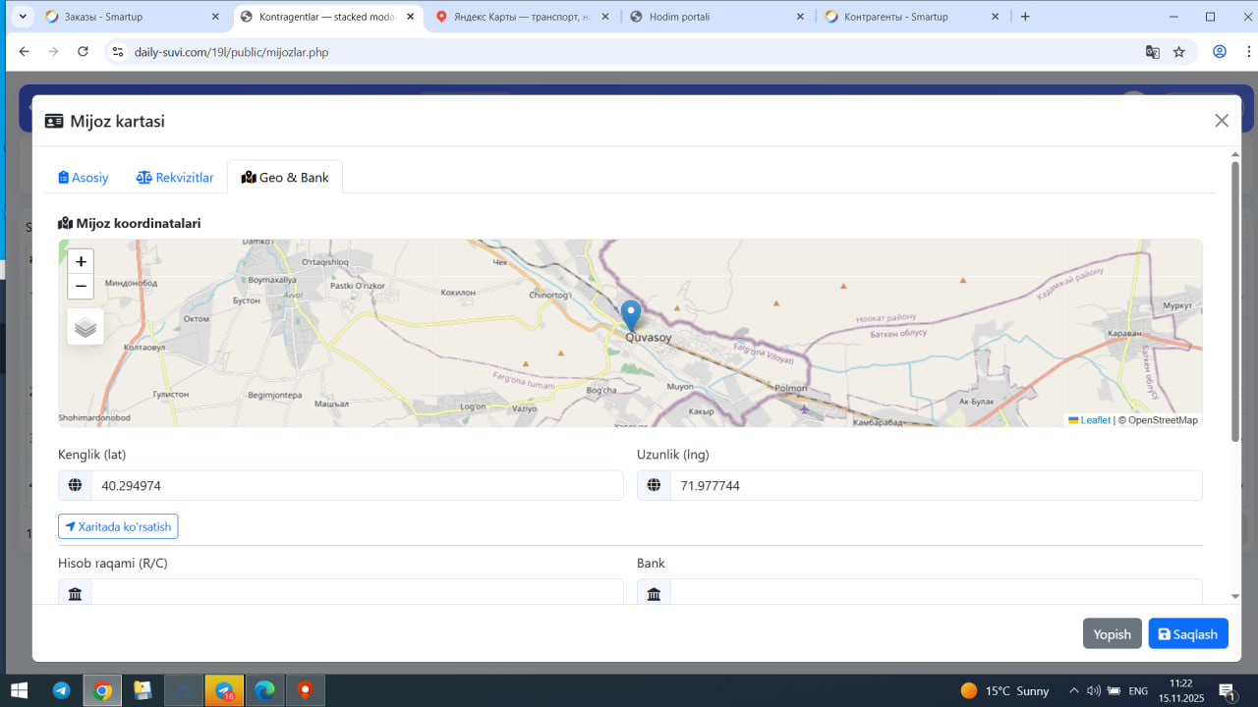Click Xaritada ko'rsatish button

pos(118,527)
